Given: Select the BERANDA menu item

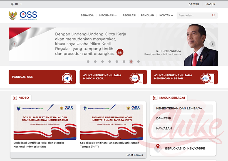Looking at the screenshot, I should coord(87,15).
